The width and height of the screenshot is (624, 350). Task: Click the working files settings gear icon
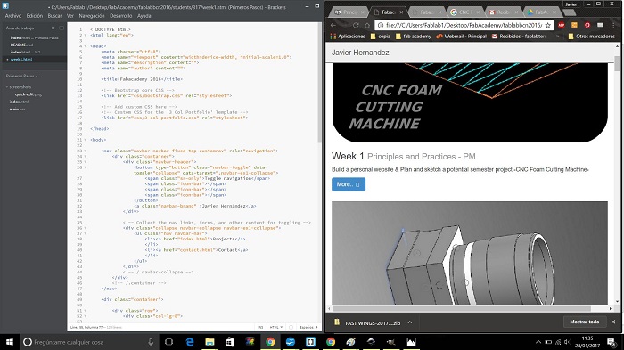tap(53, 28)
